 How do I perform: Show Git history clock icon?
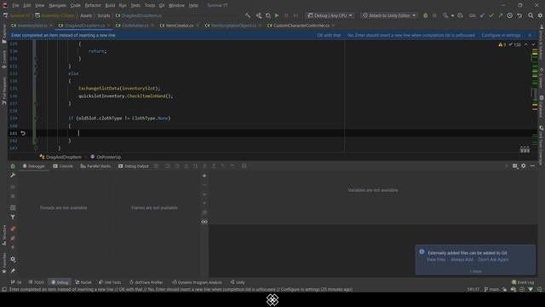click(x=509, y=15)
